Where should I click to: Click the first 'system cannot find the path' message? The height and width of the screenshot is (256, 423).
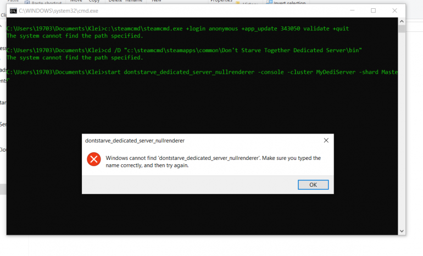pyautogui.click(x=75, y=36)
